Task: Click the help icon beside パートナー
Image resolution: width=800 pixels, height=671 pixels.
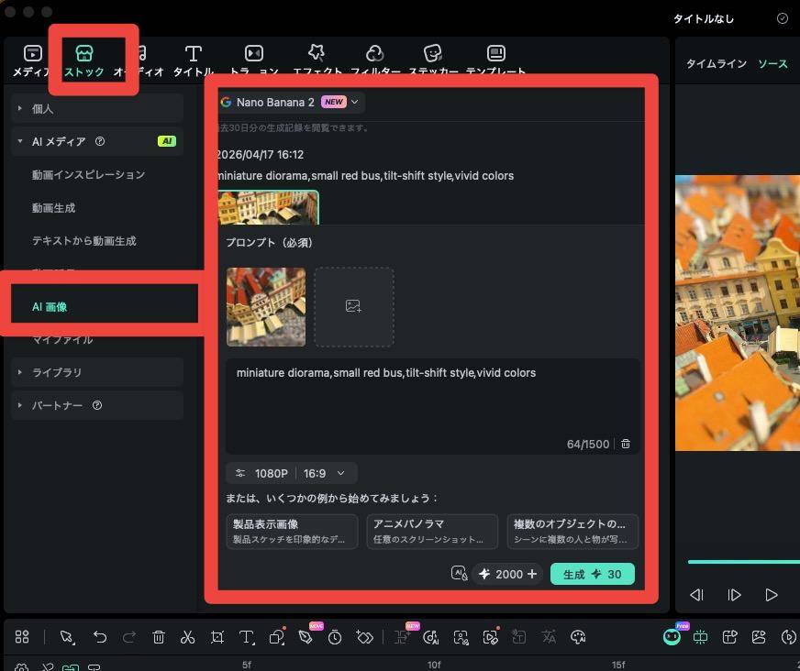Action: coord(97,405)
